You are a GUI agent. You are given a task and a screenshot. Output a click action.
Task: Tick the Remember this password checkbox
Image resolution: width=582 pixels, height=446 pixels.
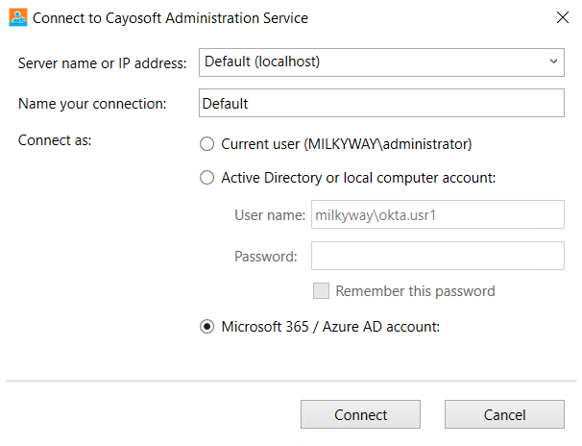click(321, 291)
